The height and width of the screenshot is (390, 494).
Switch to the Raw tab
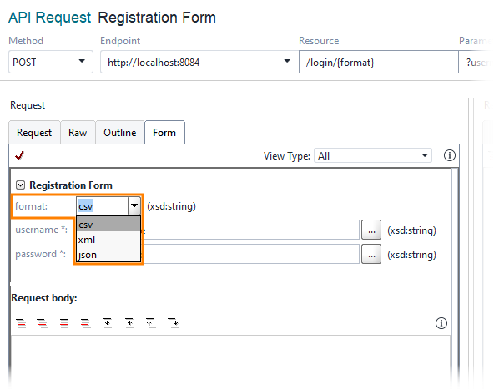(x=78, y=133)
